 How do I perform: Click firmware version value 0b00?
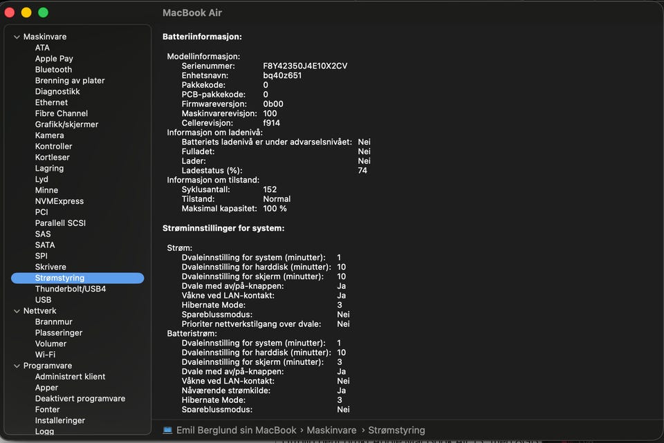click(273, 104)
